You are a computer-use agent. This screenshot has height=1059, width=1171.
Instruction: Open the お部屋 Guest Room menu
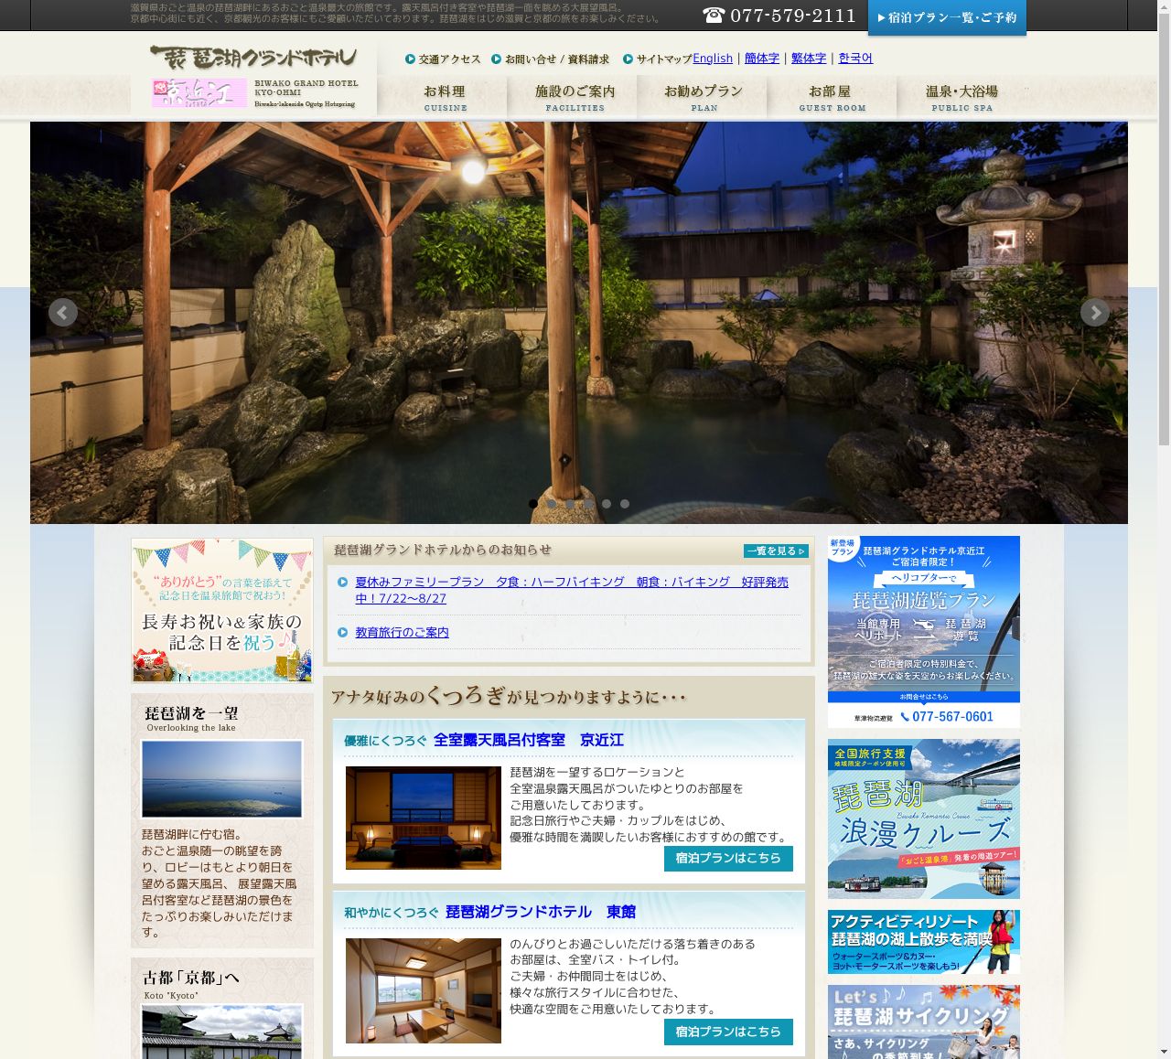tap(832, 97)
